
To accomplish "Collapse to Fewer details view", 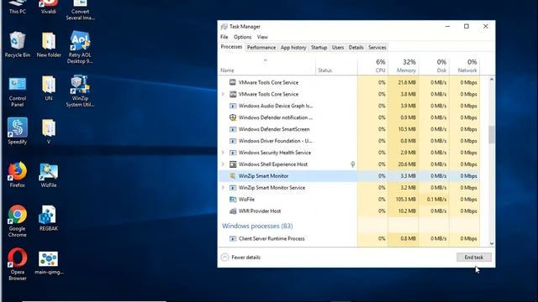I will pyautogui.click(x=241, y=258).
